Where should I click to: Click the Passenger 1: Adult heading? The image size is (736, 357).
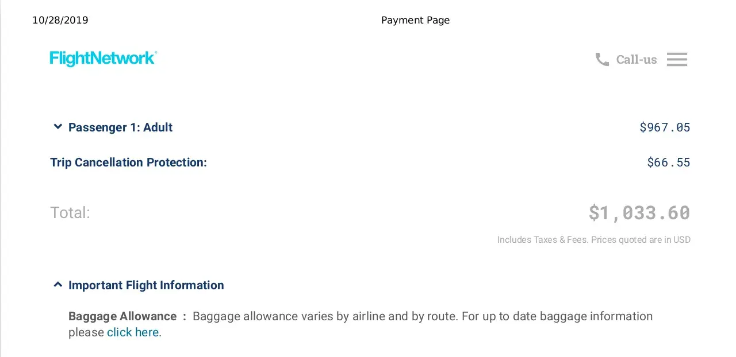click(x=120, y=127)
